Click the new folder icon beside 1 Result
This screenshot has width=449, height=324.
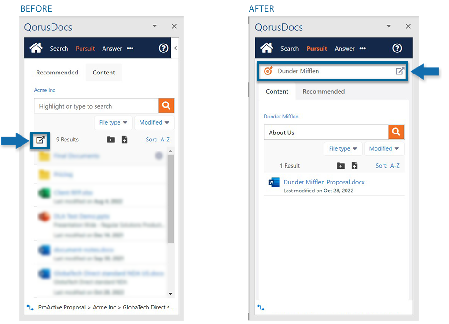pyautogui.click(x=341, y=166)
